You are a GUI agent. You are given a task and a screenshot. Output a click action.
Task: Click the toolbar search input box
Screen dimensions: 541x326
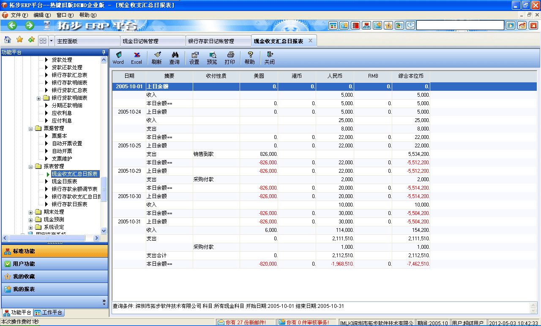460,25
